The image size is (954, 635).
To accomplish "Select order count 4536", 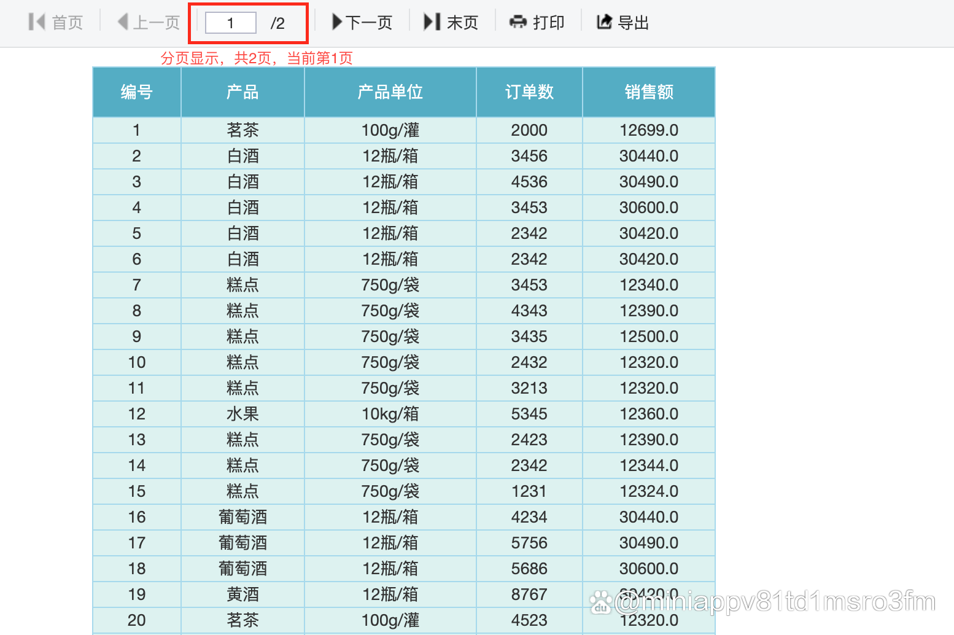I will click(x=529, y=182).
